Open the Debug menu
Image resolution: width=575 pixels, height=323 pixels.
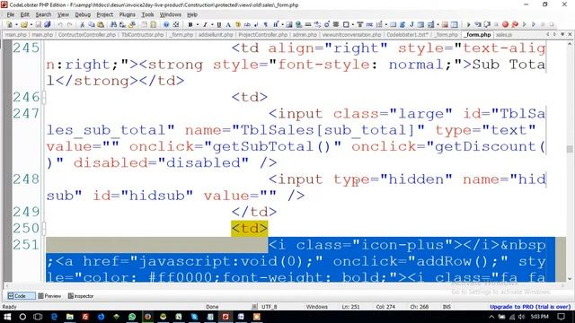(83, 14)
